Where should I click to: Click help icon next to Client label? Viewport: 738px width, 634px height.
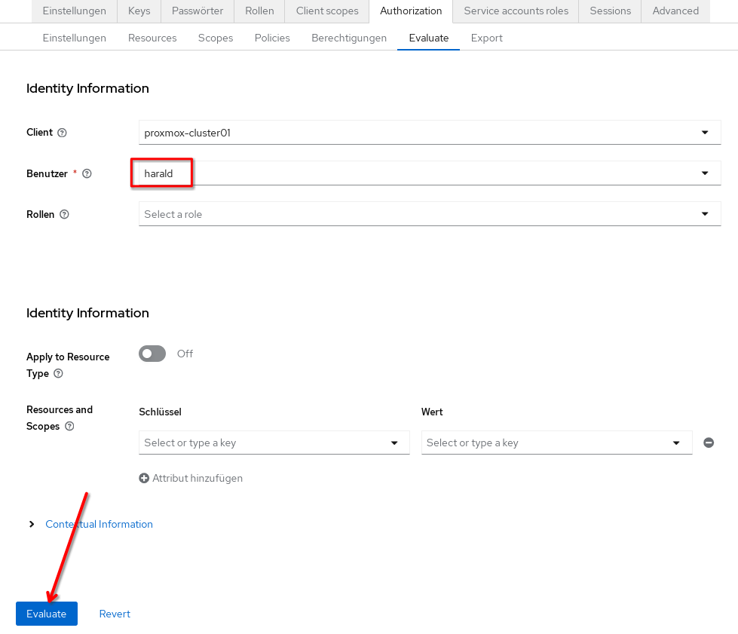[x=62, y=133]
